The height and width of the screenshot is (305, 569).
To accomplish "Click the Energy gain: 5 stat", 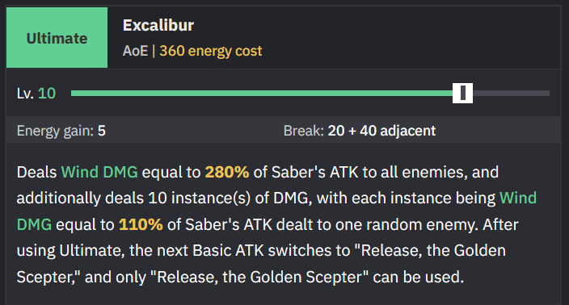I will [61, 131].
